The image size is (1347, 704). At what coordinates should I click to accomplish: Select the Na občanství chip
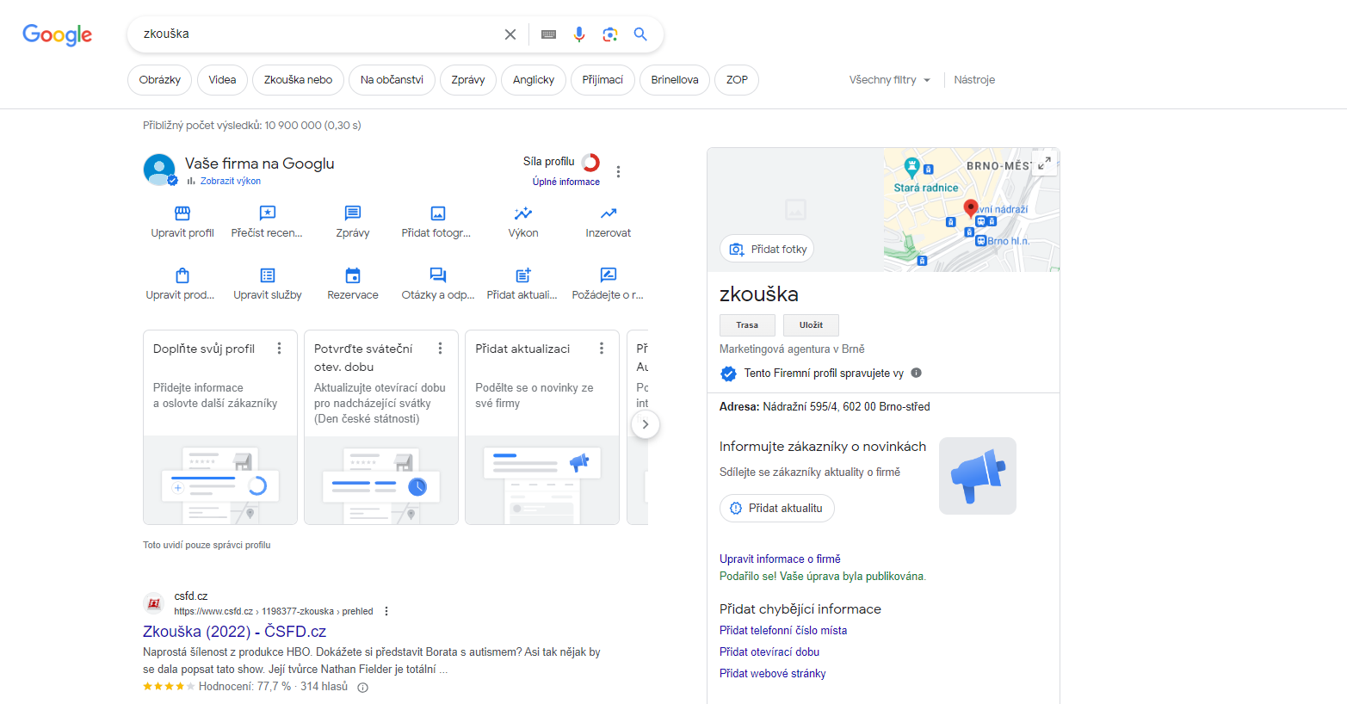pos(392,80)
